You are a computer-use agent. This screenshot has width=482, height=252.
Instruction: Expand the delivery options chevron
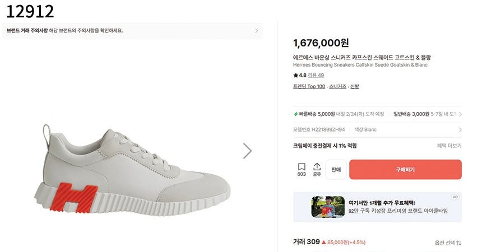click(460, 114)
